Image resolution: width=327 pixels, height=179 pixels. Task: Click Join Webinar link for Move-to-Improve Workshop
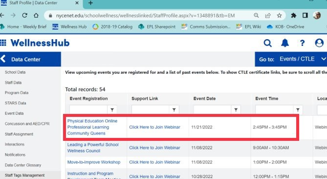(x=154, y=162)
